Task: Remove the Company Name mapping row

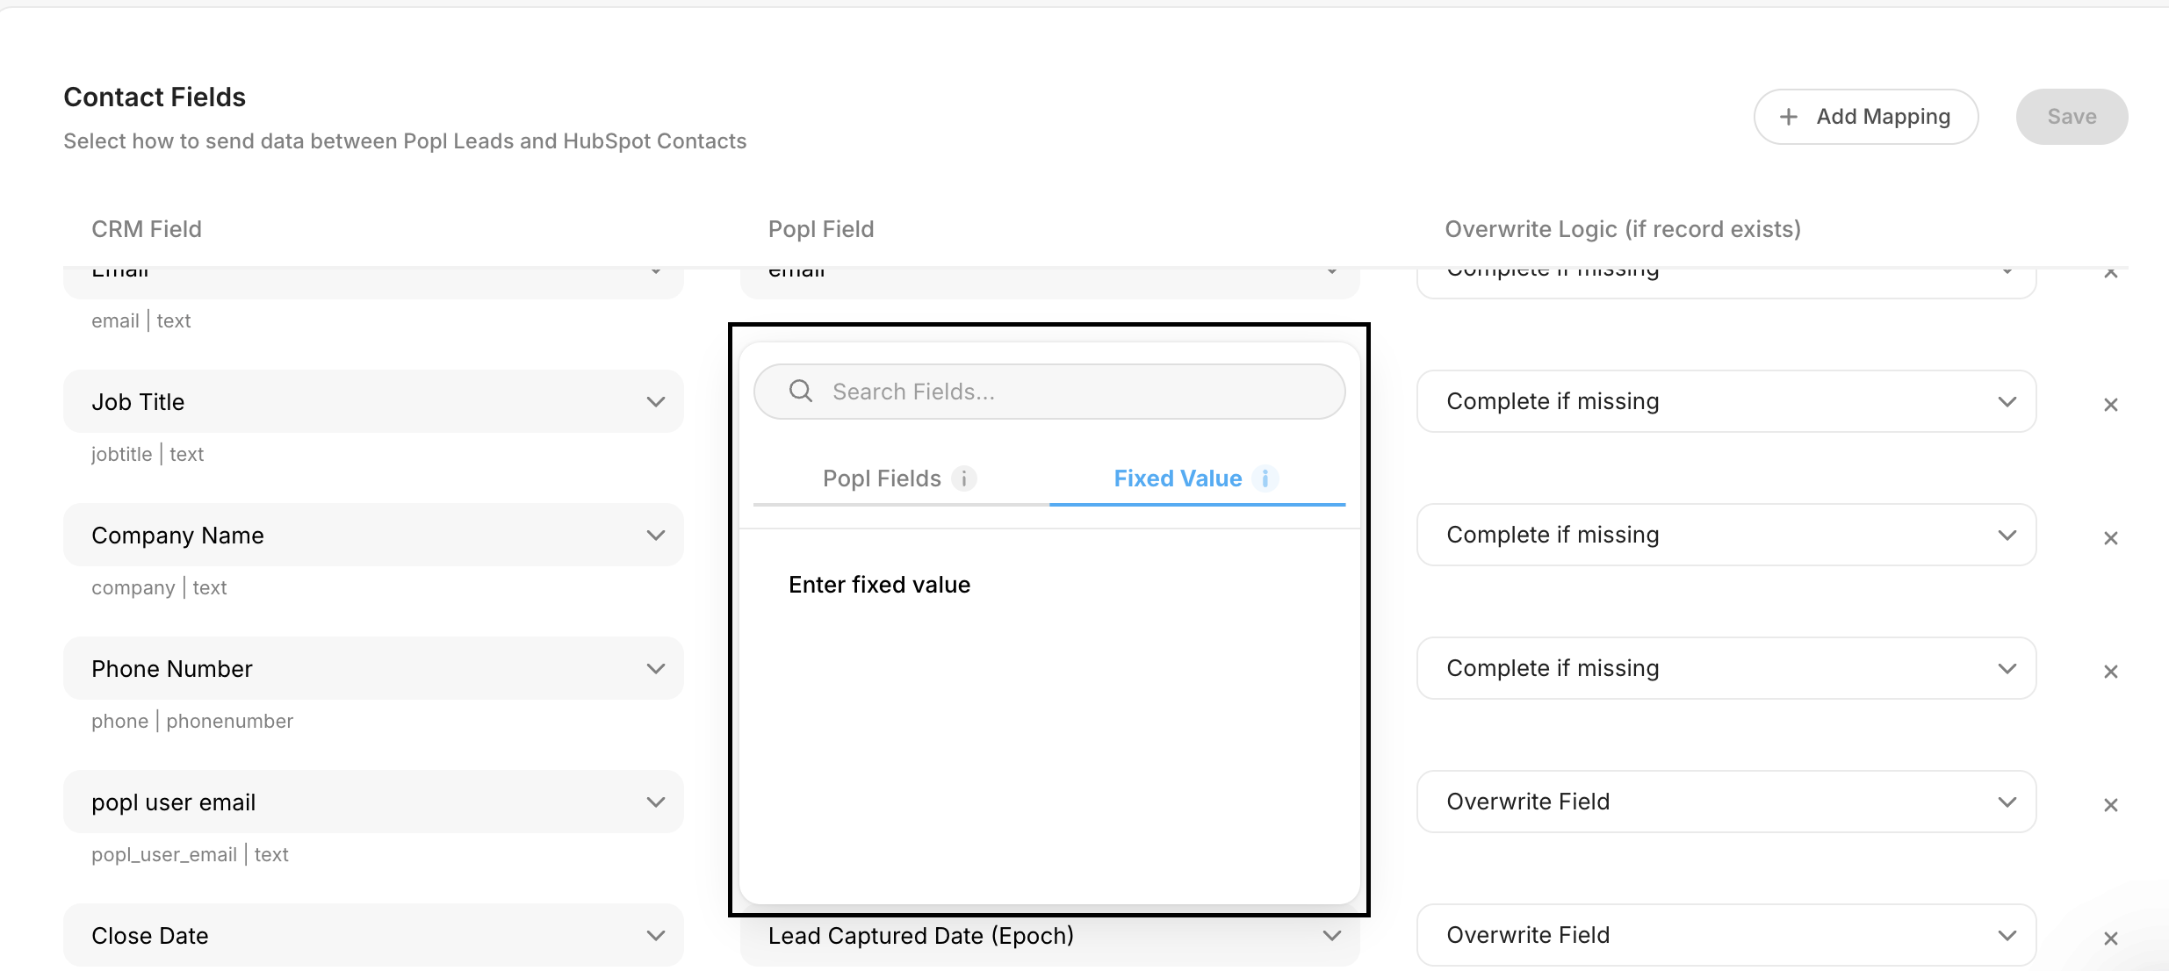Action: [2111, 538]
